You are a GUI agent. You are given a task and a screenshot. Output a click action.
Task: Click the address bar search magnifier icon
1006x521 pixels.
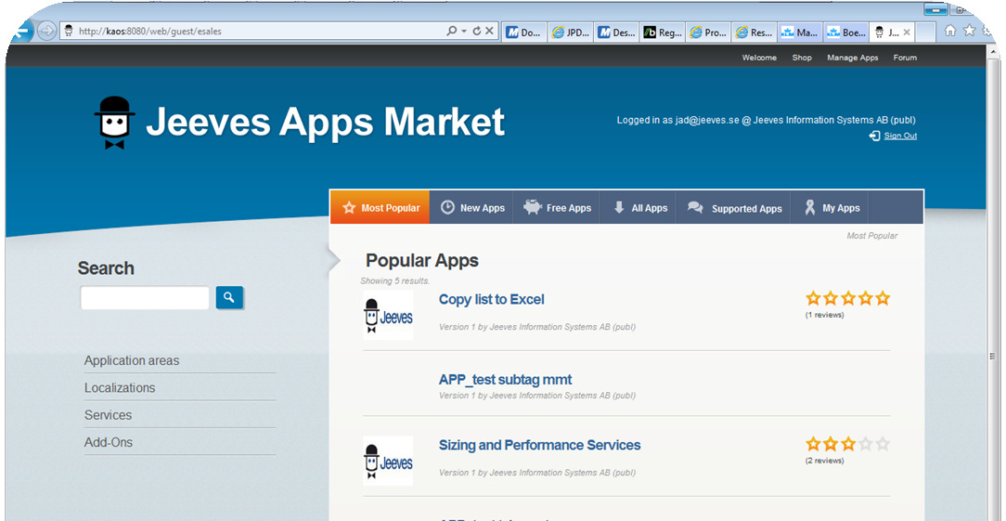click(452, 31)
